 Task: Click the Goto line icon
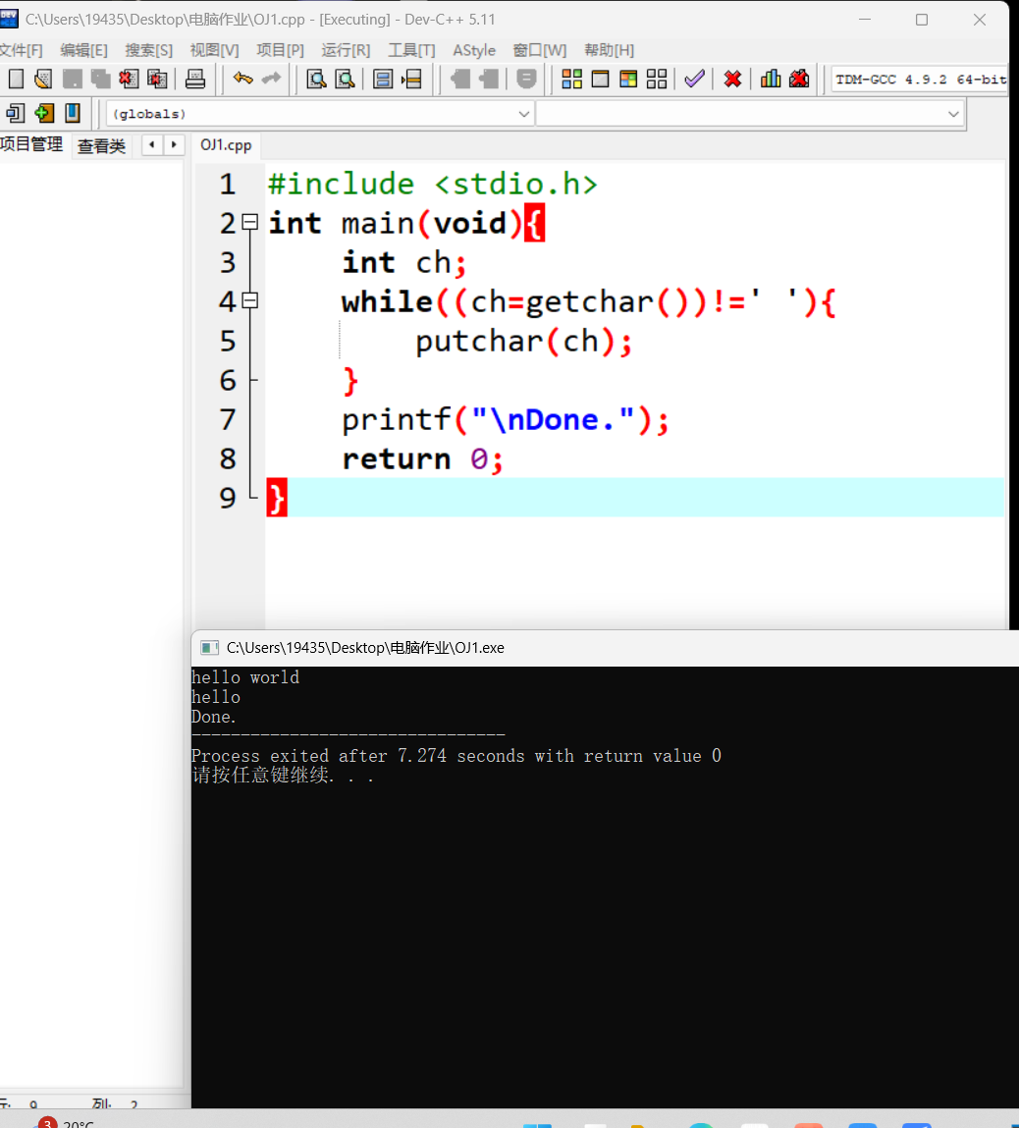point(412,79)
